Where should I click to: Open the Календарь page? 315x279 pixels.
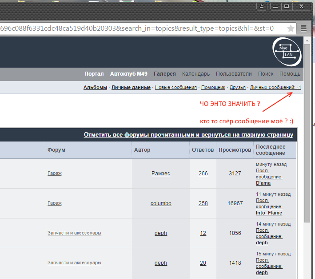click(x=195, y=74)
